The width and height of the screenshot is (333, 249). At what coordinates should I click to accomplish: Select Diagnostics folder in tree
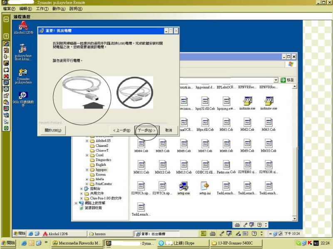pos(101,160)
